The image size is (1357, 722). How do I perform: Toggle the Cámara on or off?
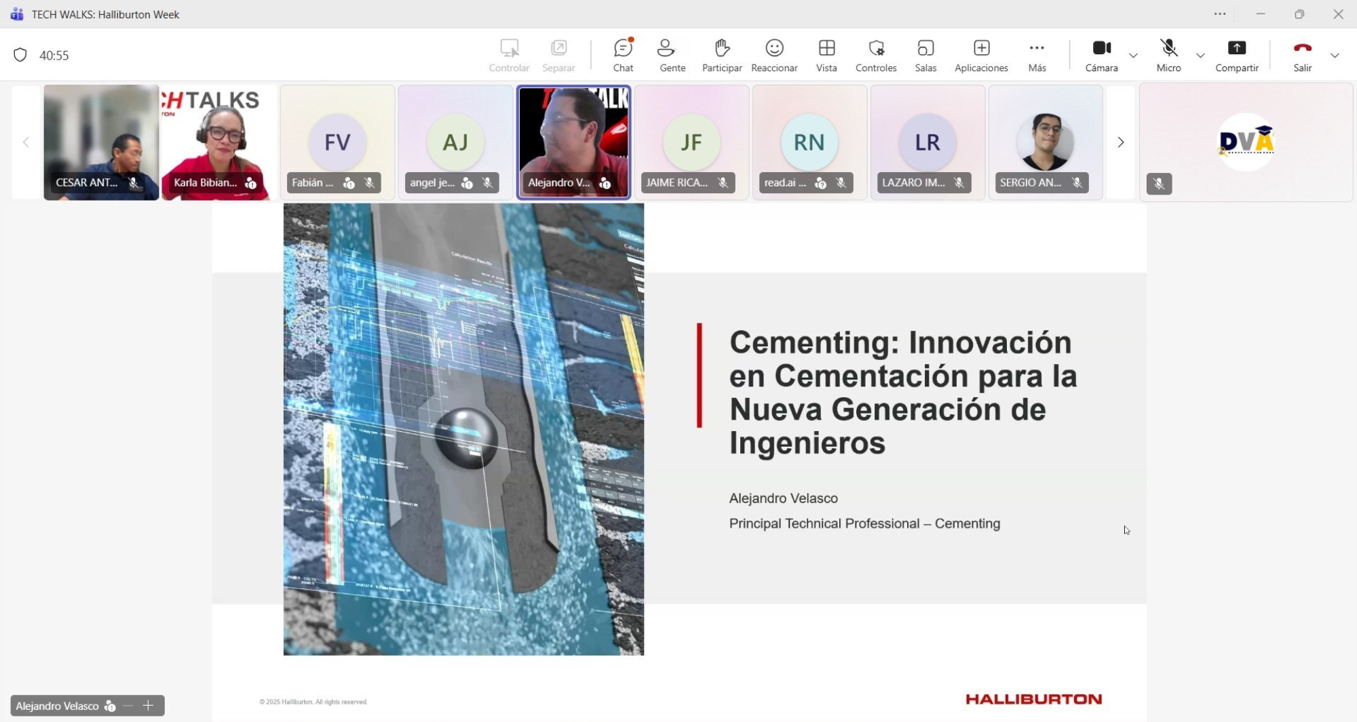point(1101,55)
